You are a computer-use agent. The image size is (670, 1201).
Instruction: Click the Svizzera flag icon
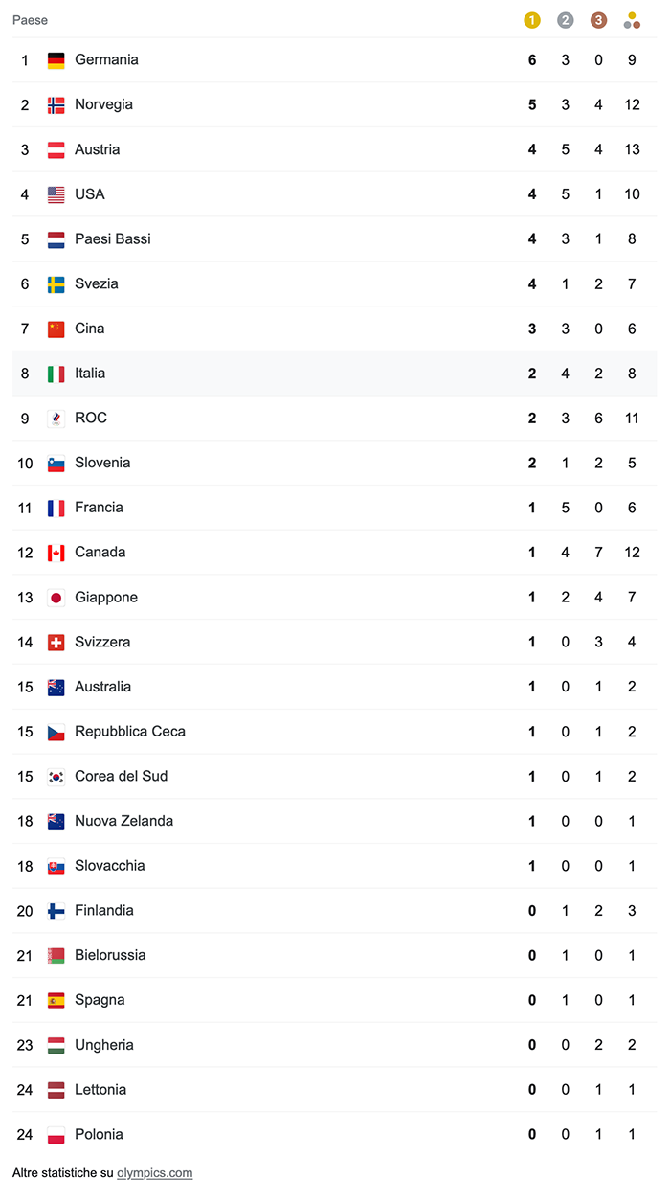56,643
